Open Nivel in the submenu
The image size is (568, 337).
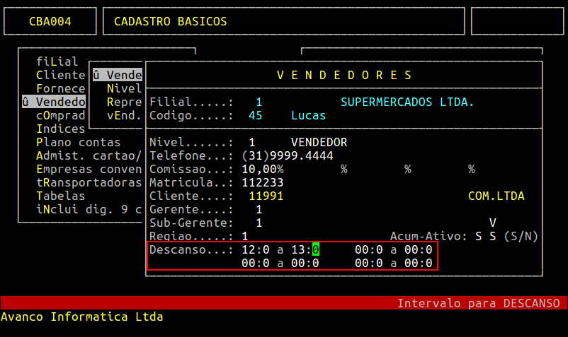click(124, 88)
